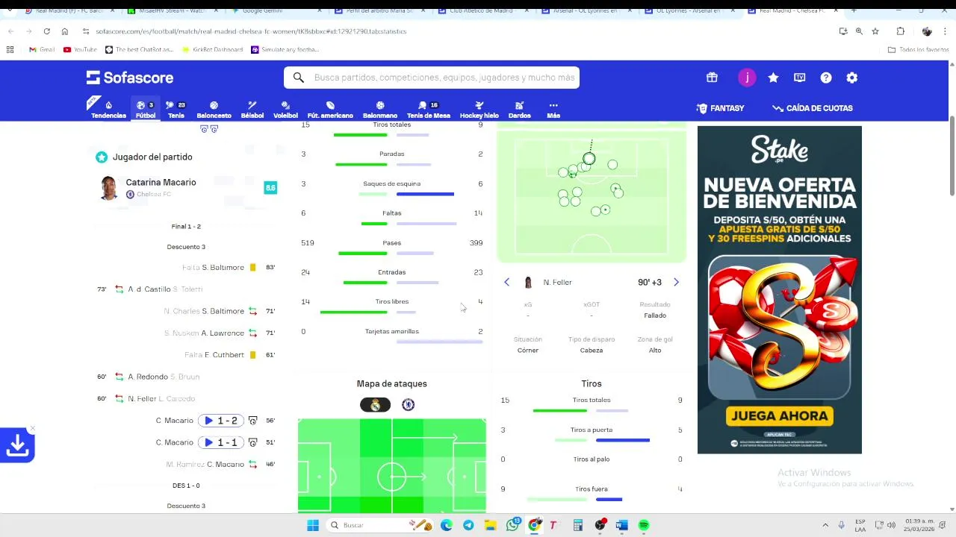Go back in browser history
The width and height of the screenshot is (956, 537).
(x=10, y=31)
